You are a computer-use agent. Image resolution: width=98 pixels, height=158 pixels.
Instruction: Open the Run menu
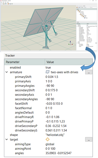pyautogui.click(x=6, y=2)
